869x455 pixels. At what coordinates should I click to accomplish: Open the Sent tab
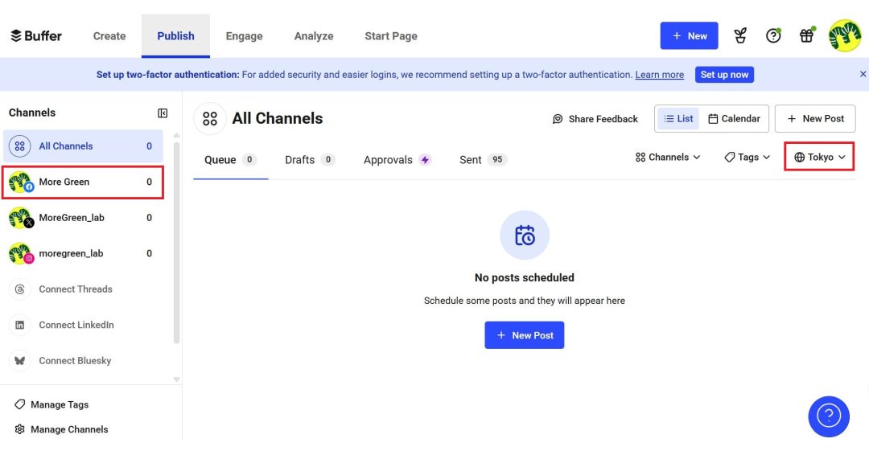click(484, 160)
